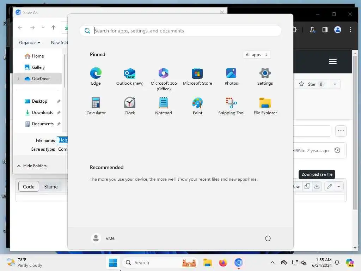Viewport: 361px width, 271px height.
Task: Open the file's three-dot more options menu
Action: coord(341,131)
